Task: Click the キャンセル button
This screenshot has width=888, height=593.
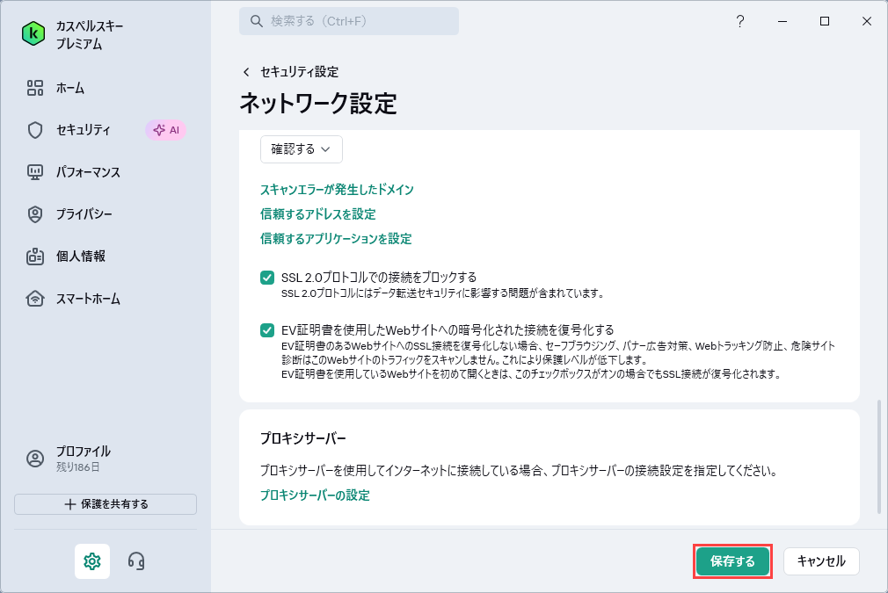Action: (x=821, y=561)
